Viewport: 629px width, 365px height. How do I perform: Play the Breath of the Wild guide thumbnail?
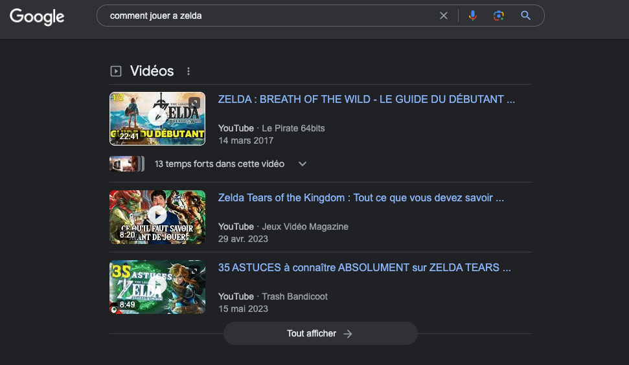157,118
